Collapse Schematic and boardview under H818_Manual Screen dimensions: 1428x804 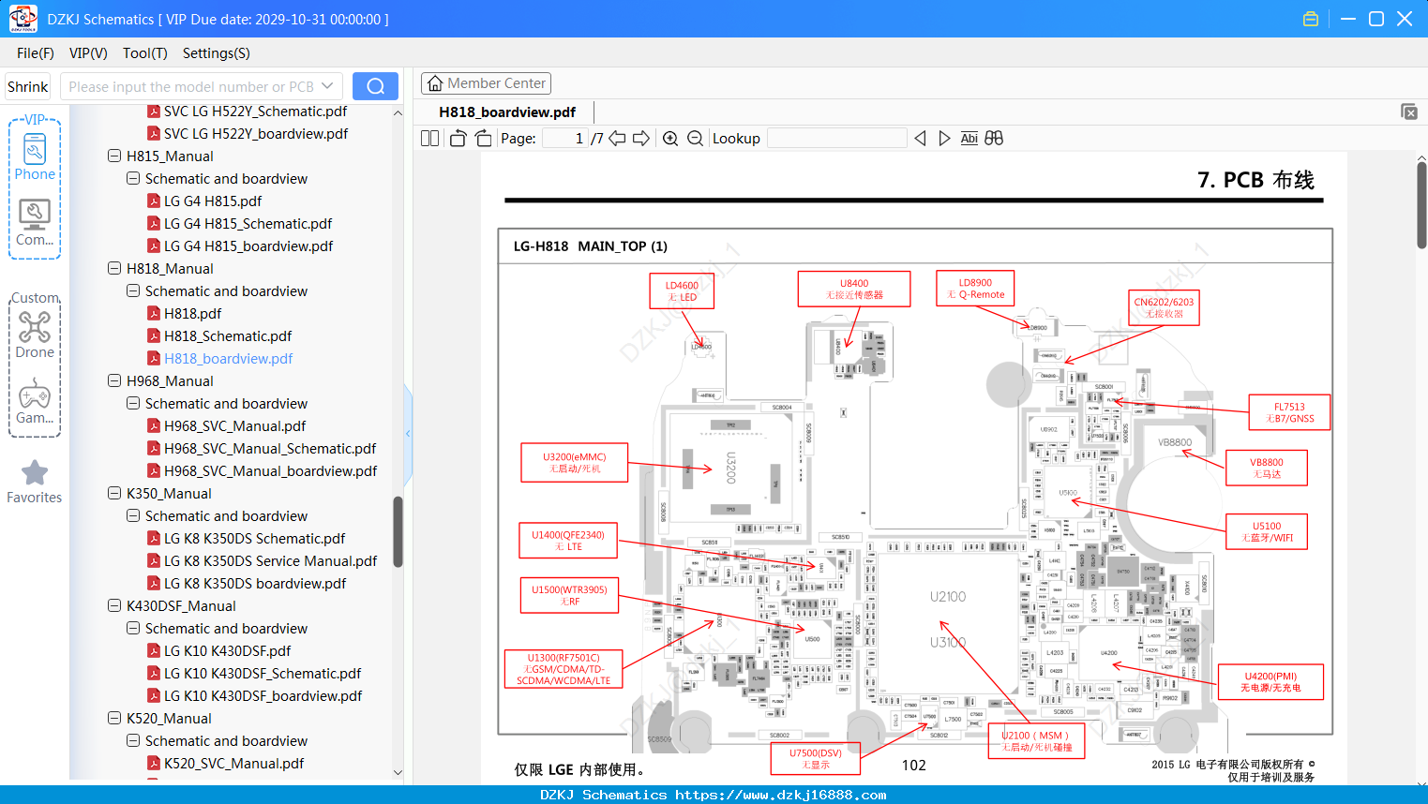pos(133,290)
